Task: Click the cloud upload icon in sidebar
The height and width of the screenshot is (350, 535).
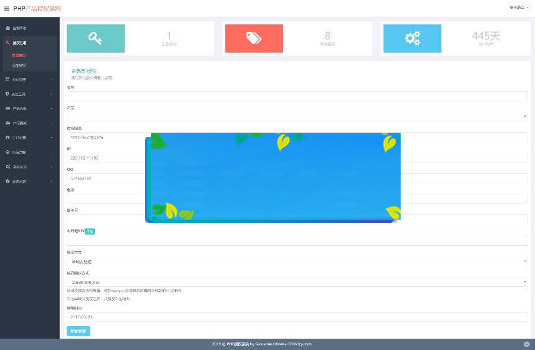Action: coord(8,123)
